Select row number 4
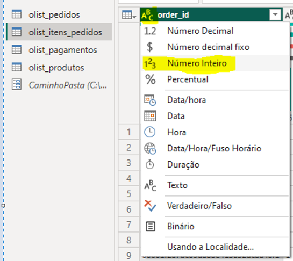The height and width of the screenshot is (261, 293). (x=129, y=178)
